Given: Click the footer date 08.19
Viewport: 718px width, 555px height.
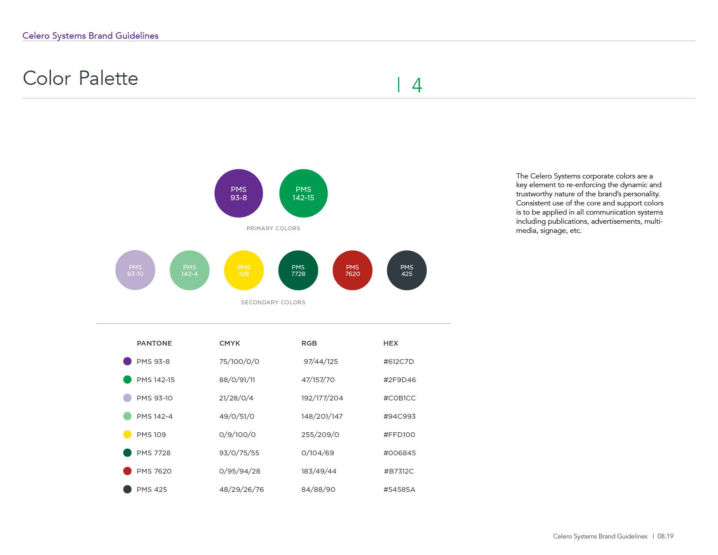Looking at the screenshot, I should click(665, 536).
